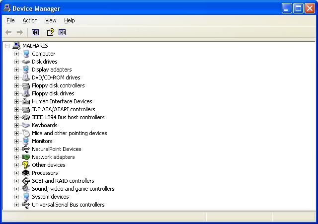Viewport: 318px width, 224px height.
Task: Select the Other devices question mark icon
Action: point(26,165)
